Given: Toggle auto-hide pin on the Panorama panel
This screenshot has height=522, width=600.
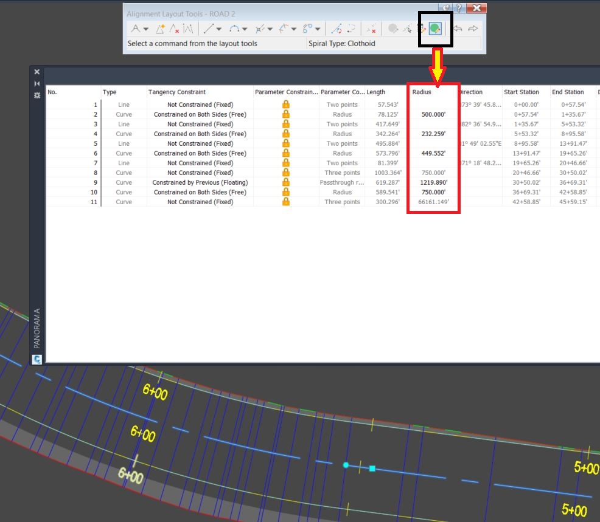Looking at the screenshot, I should (x=37, y=83).
